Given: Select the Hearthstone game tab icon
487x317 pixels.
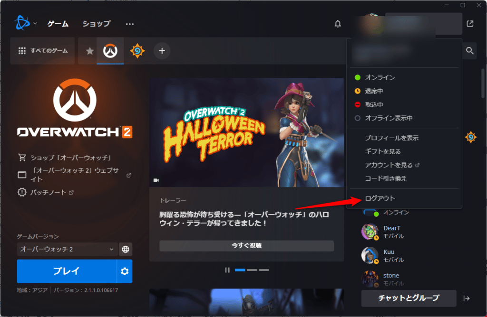Looking at the screenshot, I should coord(137,51).
